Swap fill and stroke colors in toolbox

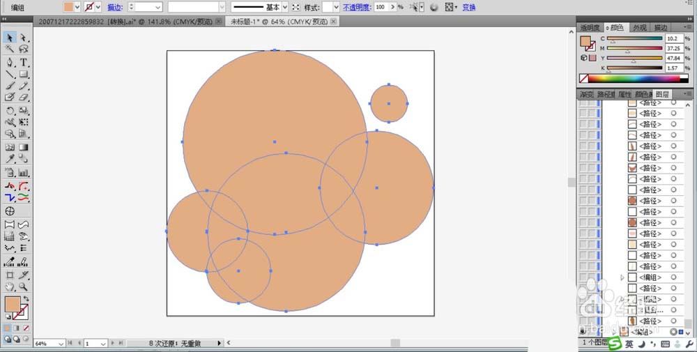(x=26, y=299)
